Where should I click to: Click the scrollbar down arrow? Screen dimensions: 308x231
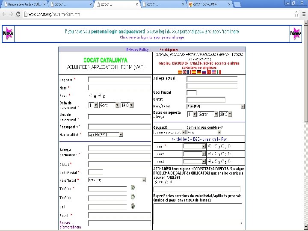[x=306, y=228]
